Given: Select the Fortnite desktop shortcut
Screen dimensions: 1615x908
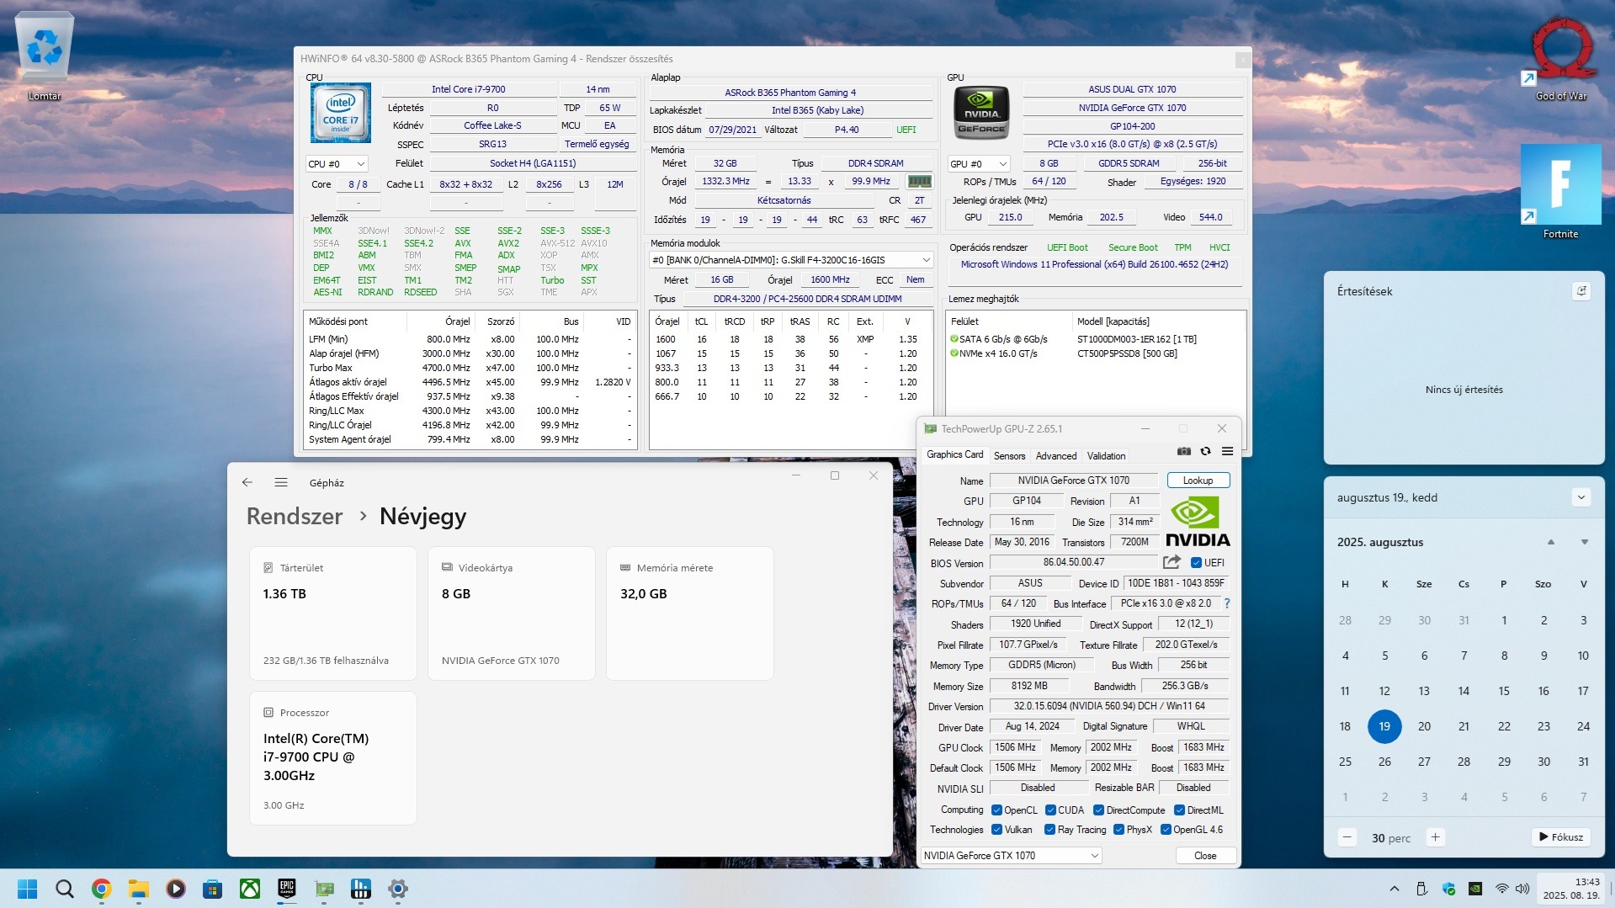Looking at the screenshot, I should click(1561, 192).
